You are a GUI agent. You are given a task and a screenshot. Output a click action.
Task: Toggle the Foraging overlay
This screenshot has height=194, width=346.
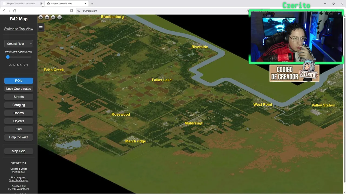click(19, 105)
